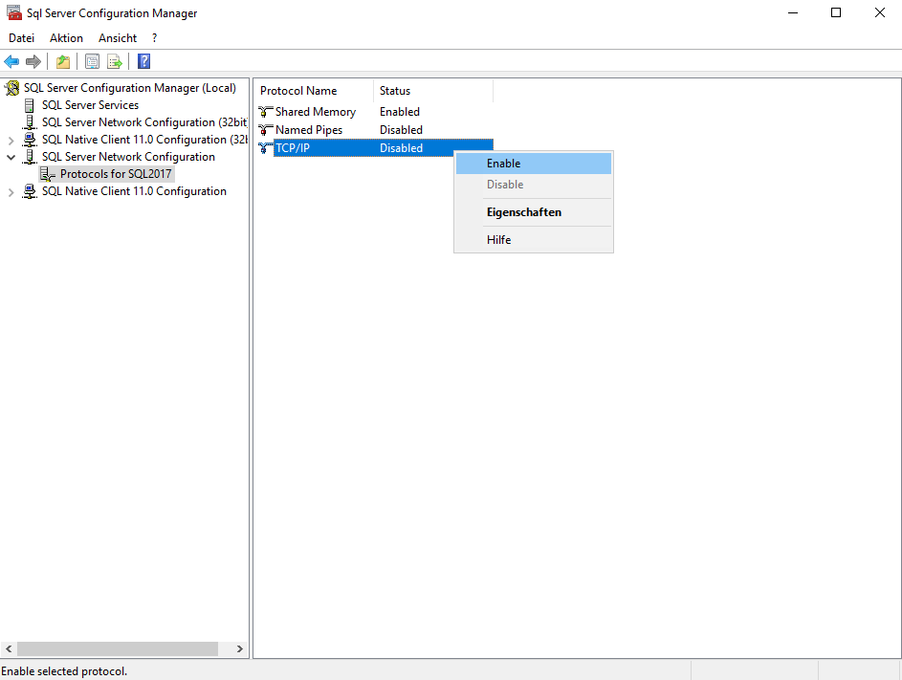Choose Disable in the context menu

[534, 185]
